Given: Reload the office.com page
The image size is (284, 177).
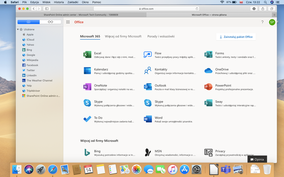Looking at the screenshot, I should pos(197,9).
